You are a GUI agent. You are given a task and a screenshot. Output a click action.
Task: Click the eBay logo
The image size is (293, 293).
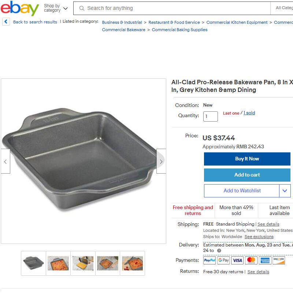click(x=20, y=8)
